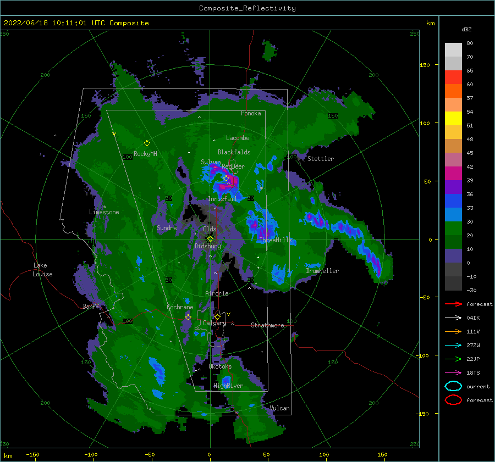Click the Airdrie town label
The height and width of the screenshot is (462, 495).
pyautogui.click(x=217, y=293)
